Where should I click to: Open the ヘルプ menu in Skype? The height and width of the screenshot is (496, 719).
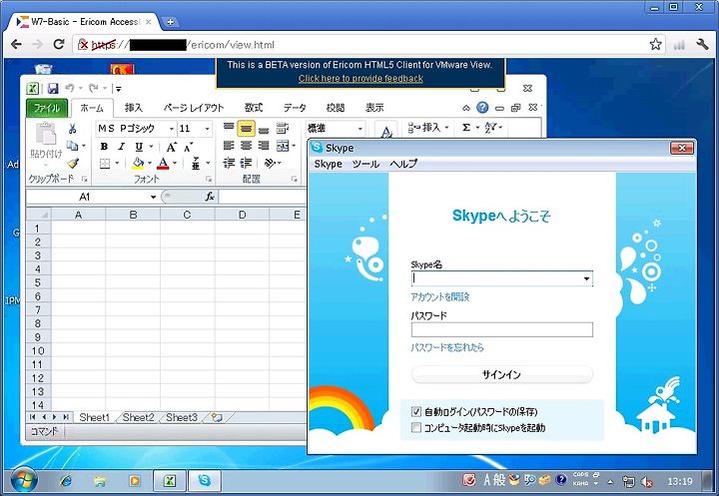[x=403, y=164]
